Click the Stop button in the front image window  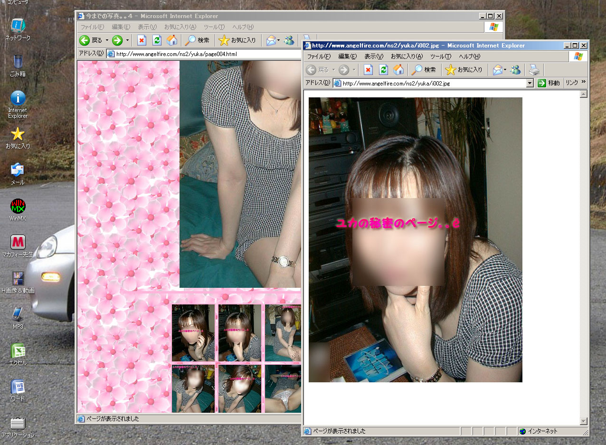(x=368, y=70)
